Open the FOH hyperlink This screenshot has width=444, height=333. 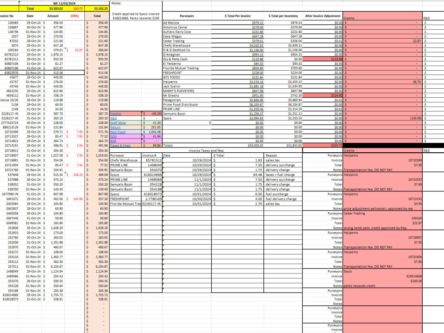tap(113, 136)
